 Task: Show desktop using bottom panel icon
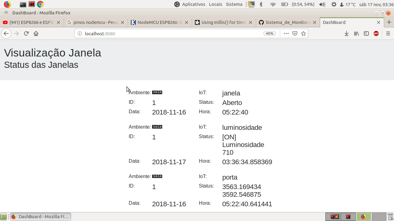pyautogui.click(x=3, y=216)
